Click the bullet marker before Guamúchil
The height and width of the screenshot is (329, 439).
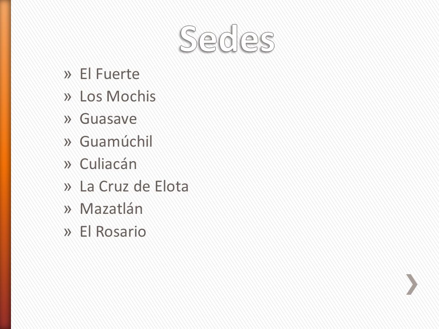click(68, 142)
